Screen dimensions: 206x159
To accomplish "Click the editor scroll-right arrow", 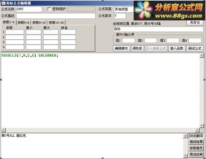I will click(197, 130).
